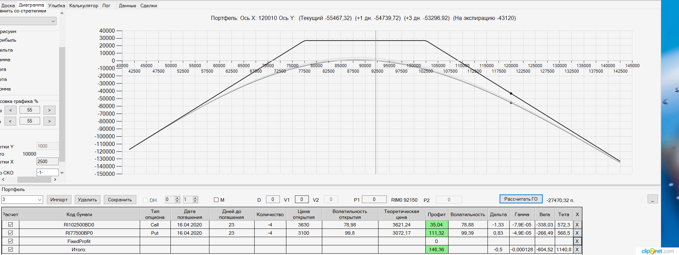Decrease the spinner showing 1
679x255 pixels.
point(195,201)
